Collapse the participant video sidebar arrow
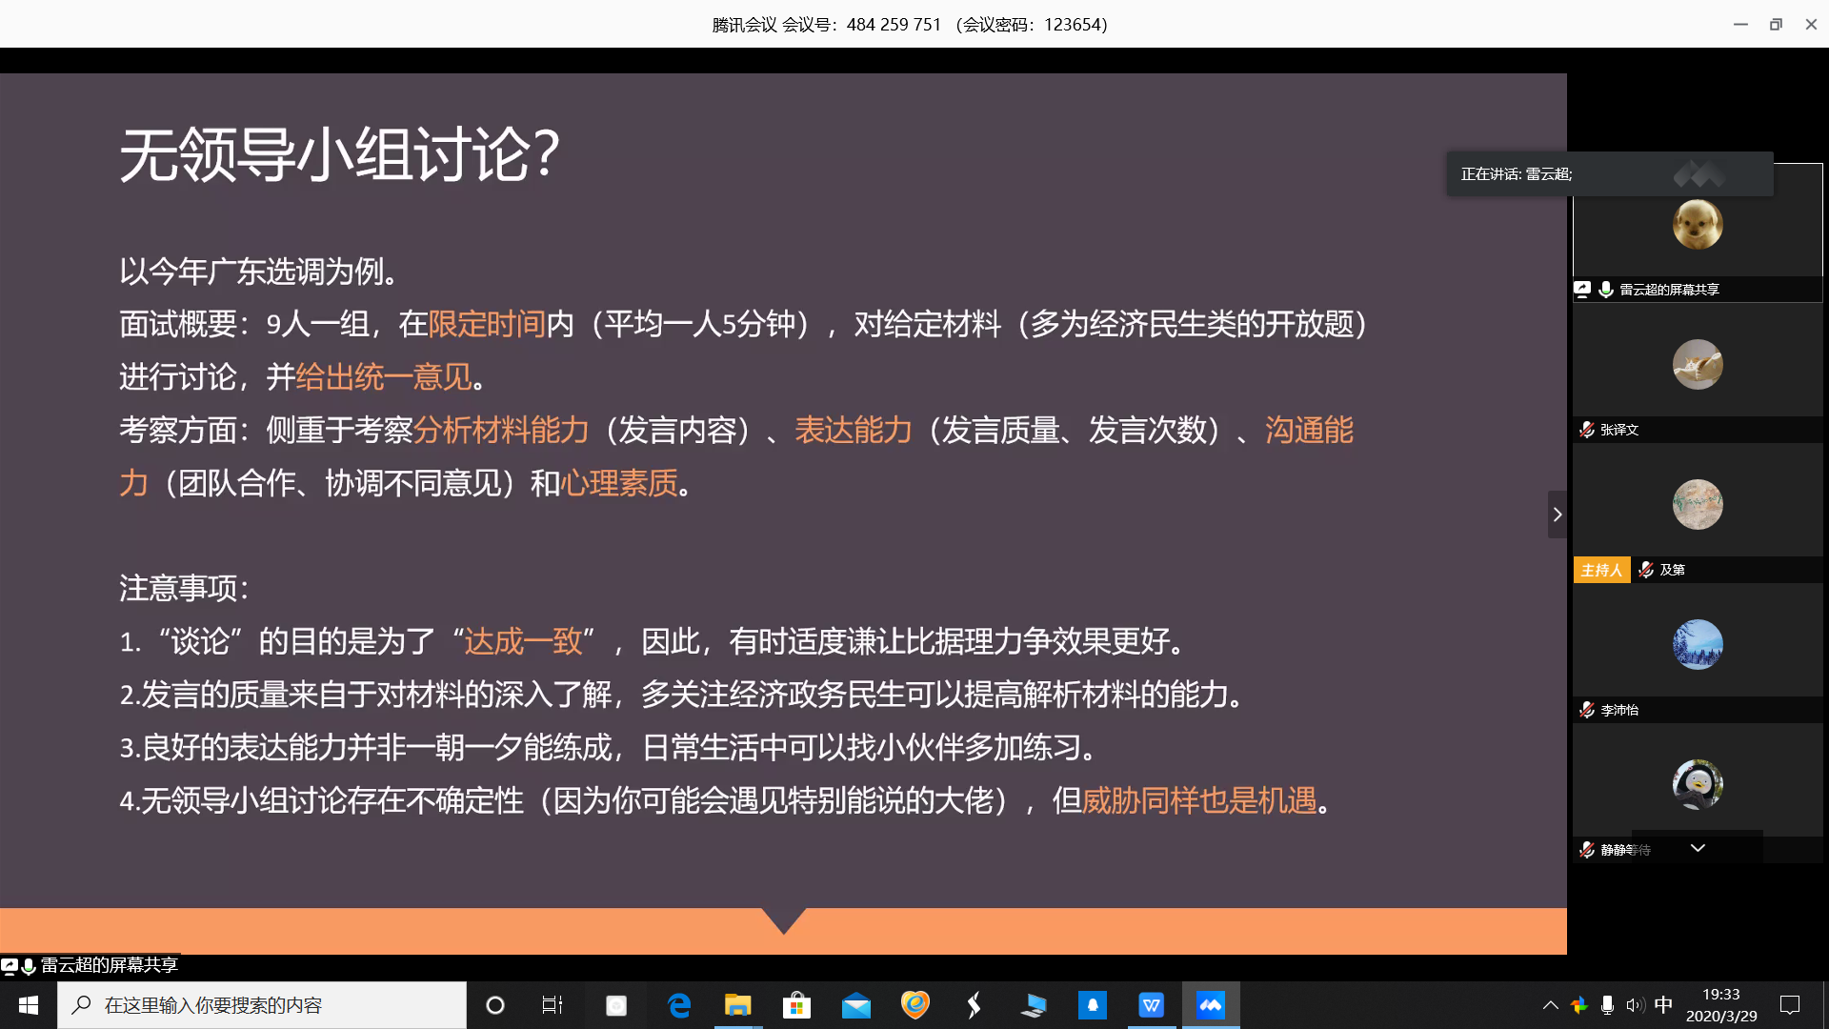The height and width of the screenshot is (1029, 1829). pyautogui.click(x=1558, y=514)
